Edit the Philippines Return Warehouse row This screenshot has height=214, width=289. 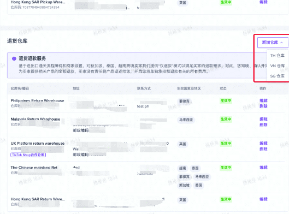click(263, 100)
